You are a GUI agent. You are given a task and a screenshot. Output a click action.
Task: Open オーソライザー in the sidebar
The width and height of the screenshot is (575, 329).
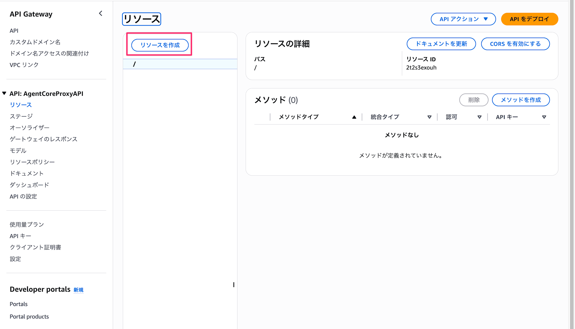(x=30, y=128)
